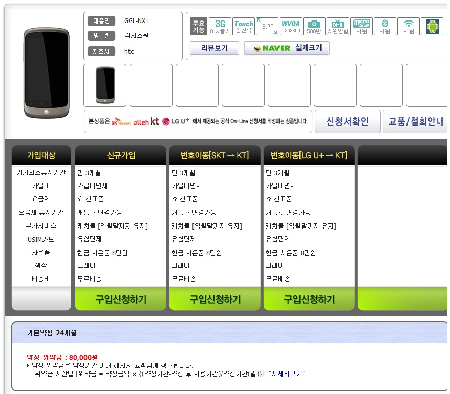Select the first phone thumbnail image
450x394 pixels.
105,85
